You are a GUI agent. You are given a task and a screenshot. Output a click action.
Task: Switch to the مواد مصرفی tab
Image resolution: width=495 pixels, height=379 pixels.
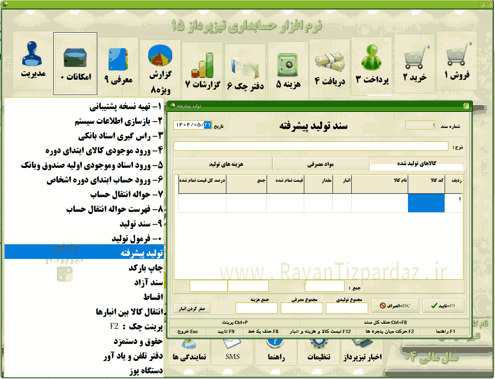tap(321, 164)
